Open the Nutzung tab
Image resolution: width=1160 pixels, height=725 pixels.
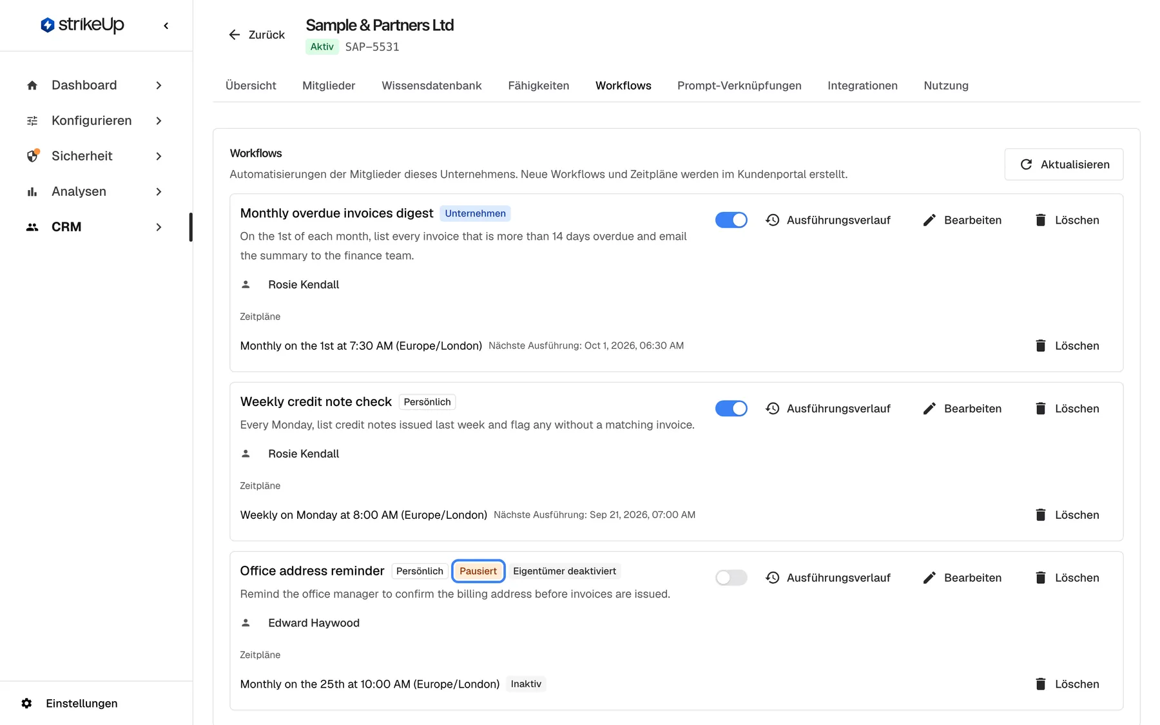click(946, 86)
